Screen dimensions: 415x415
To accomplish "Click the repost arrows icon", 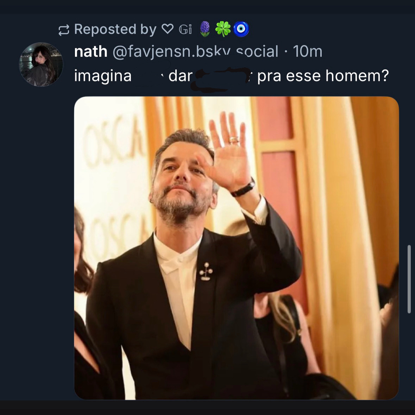I will tap(64, 30).
